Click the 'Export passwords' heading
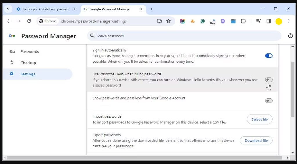The image size is (297, 164). (x=107, y=135)
